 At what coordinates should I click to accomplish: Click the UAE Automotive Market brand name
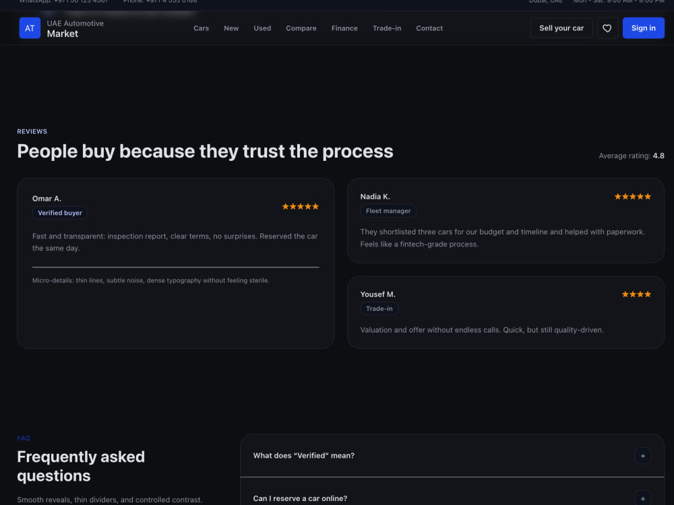click(x=75, y=28)
